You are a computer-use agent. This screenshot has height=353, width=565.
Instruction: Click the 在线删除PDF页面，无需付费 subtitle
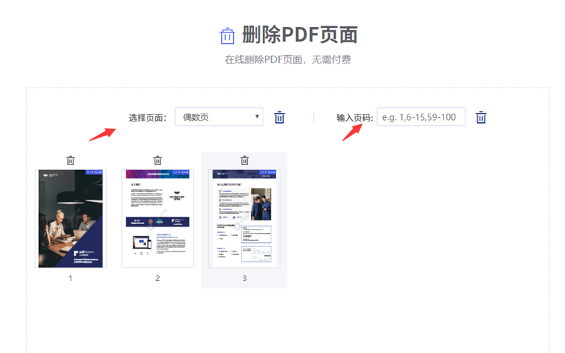288,60
